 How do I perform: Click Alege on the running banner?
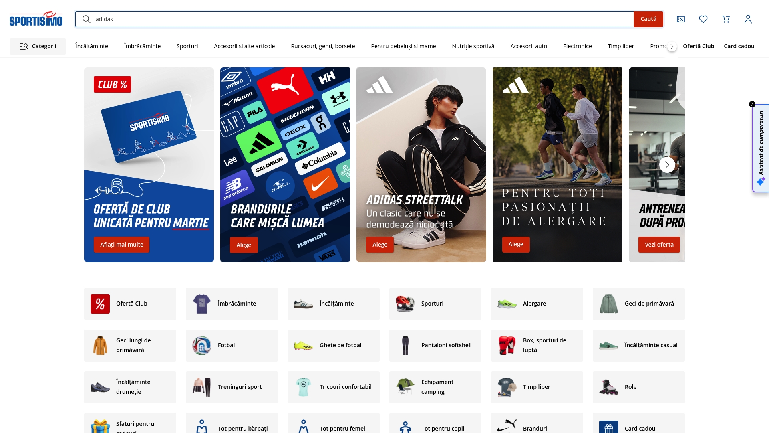516,244
